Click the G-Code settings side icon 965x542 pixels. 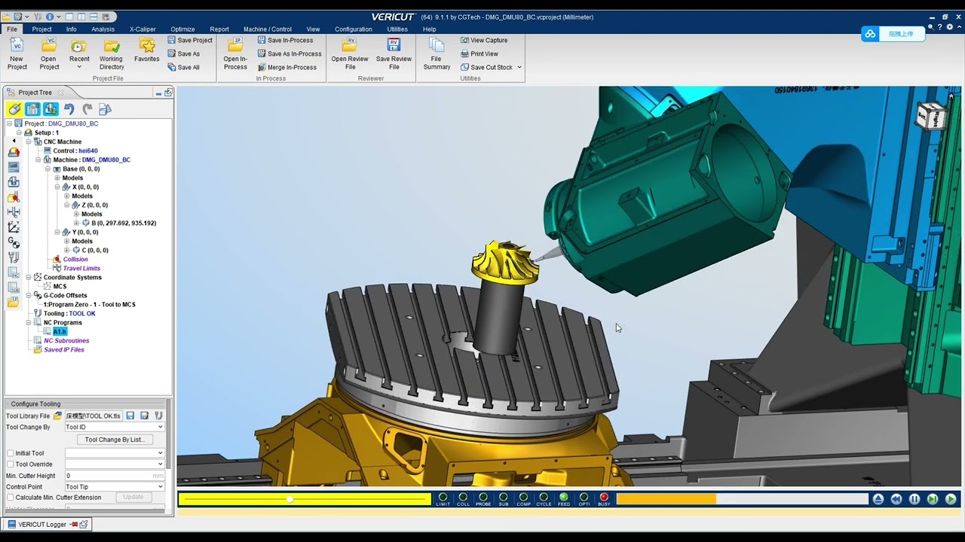click(x=14, y=242)
